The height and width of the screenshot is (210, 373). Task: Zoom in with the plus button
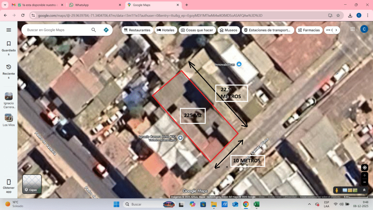[364, 175]
